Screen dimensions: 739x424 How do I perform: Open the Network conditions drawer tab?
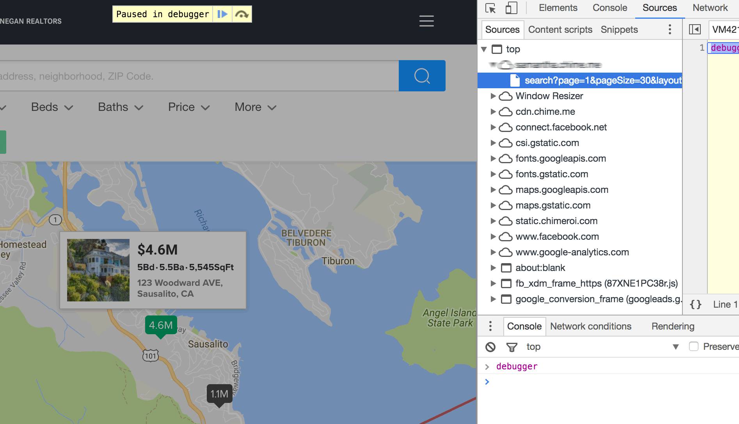tap(591, 326)
